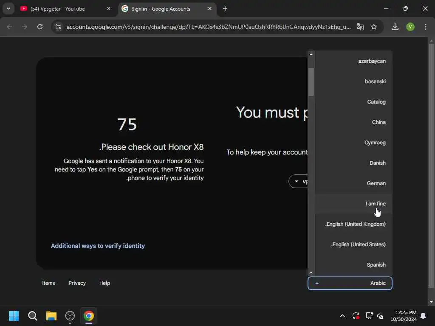Choose Spanish language option

pyautogui.click(x=354, y=265)
